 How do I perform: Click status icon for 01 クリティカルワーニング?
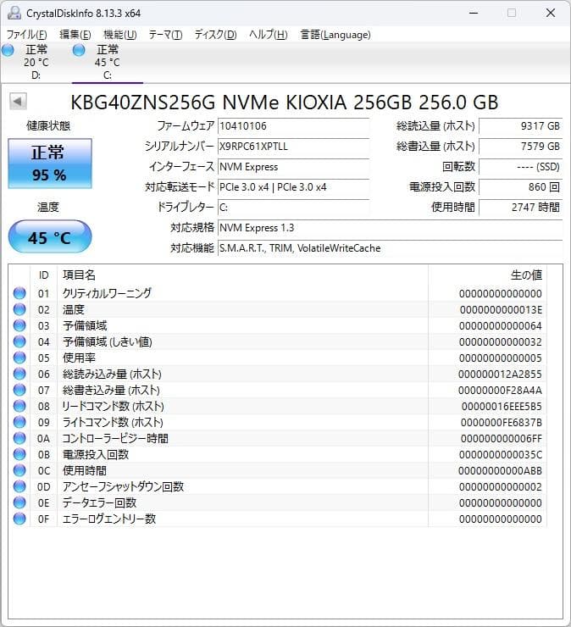tap(19, 293)
